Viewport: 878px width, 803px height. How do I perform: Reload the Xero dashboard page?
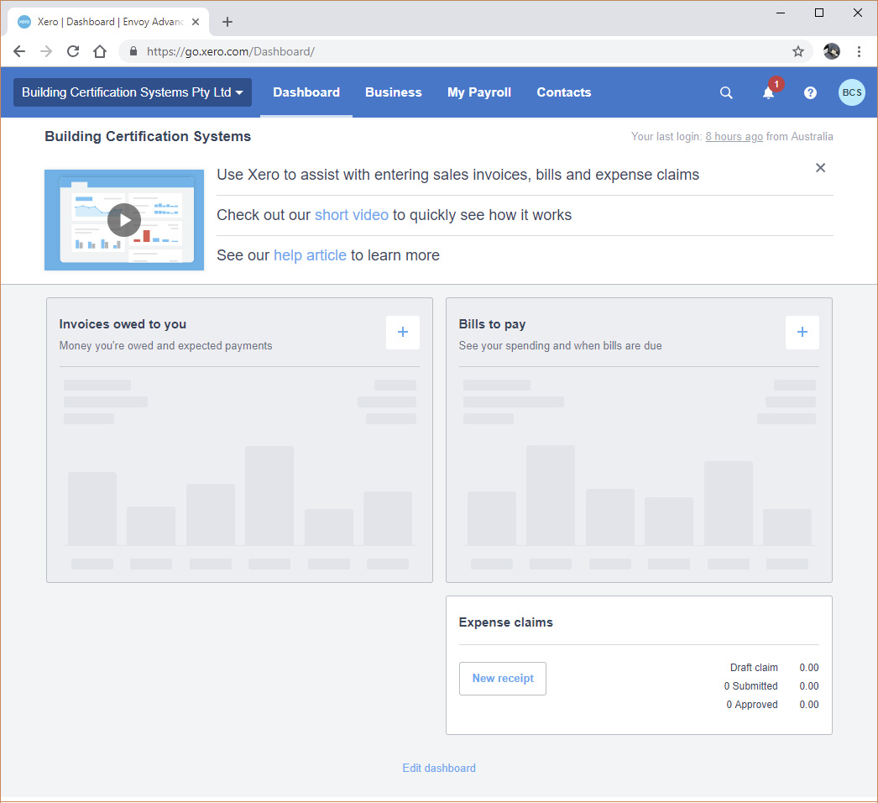point(73,51)
